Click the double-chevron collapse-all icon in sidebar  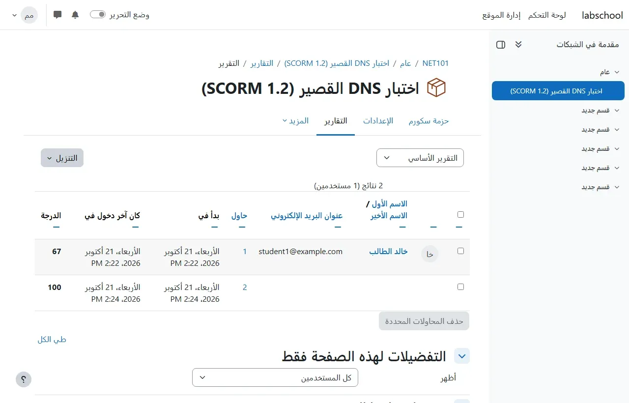pos(518,45)
